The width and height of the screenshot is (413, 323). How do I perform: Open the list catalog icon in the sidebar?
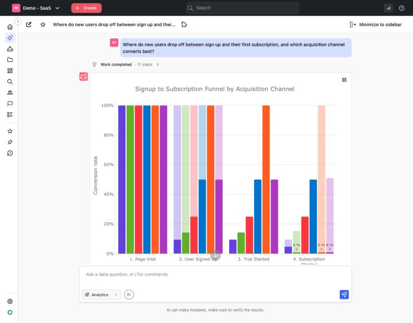pos(10,115)
